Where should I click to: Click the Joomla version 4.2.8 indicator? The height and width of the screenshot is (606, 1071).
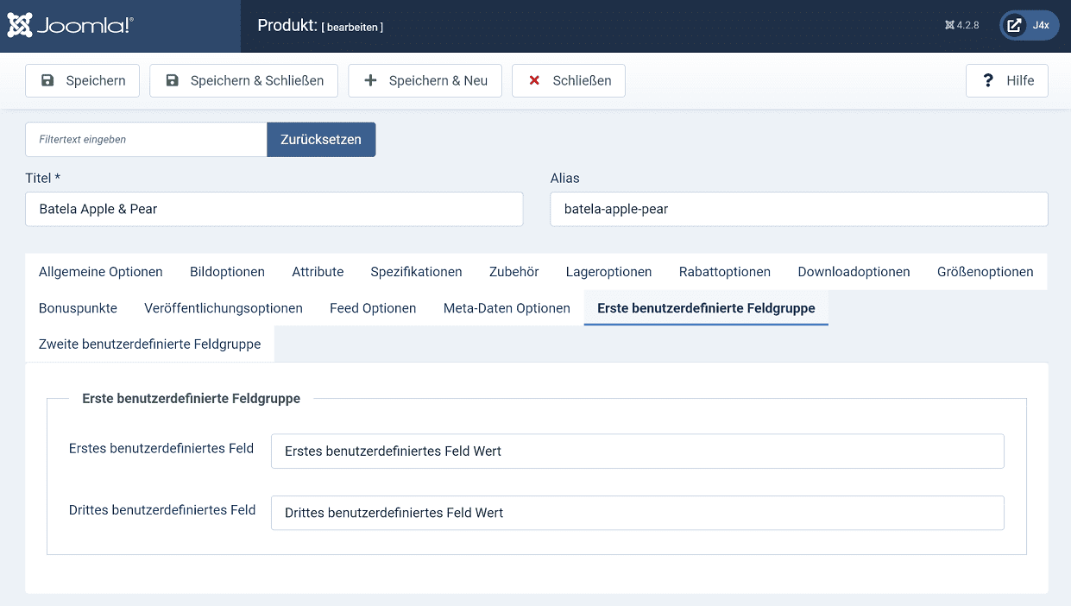(x=961, y=25)
